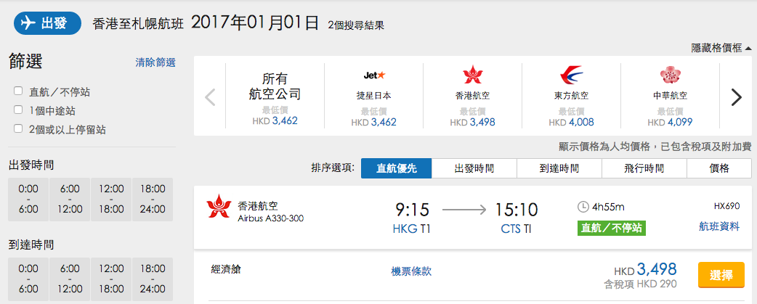Sort results by 價格 tab
The height and width of the screenshot is (304, 757).
(x=719, y=168)
